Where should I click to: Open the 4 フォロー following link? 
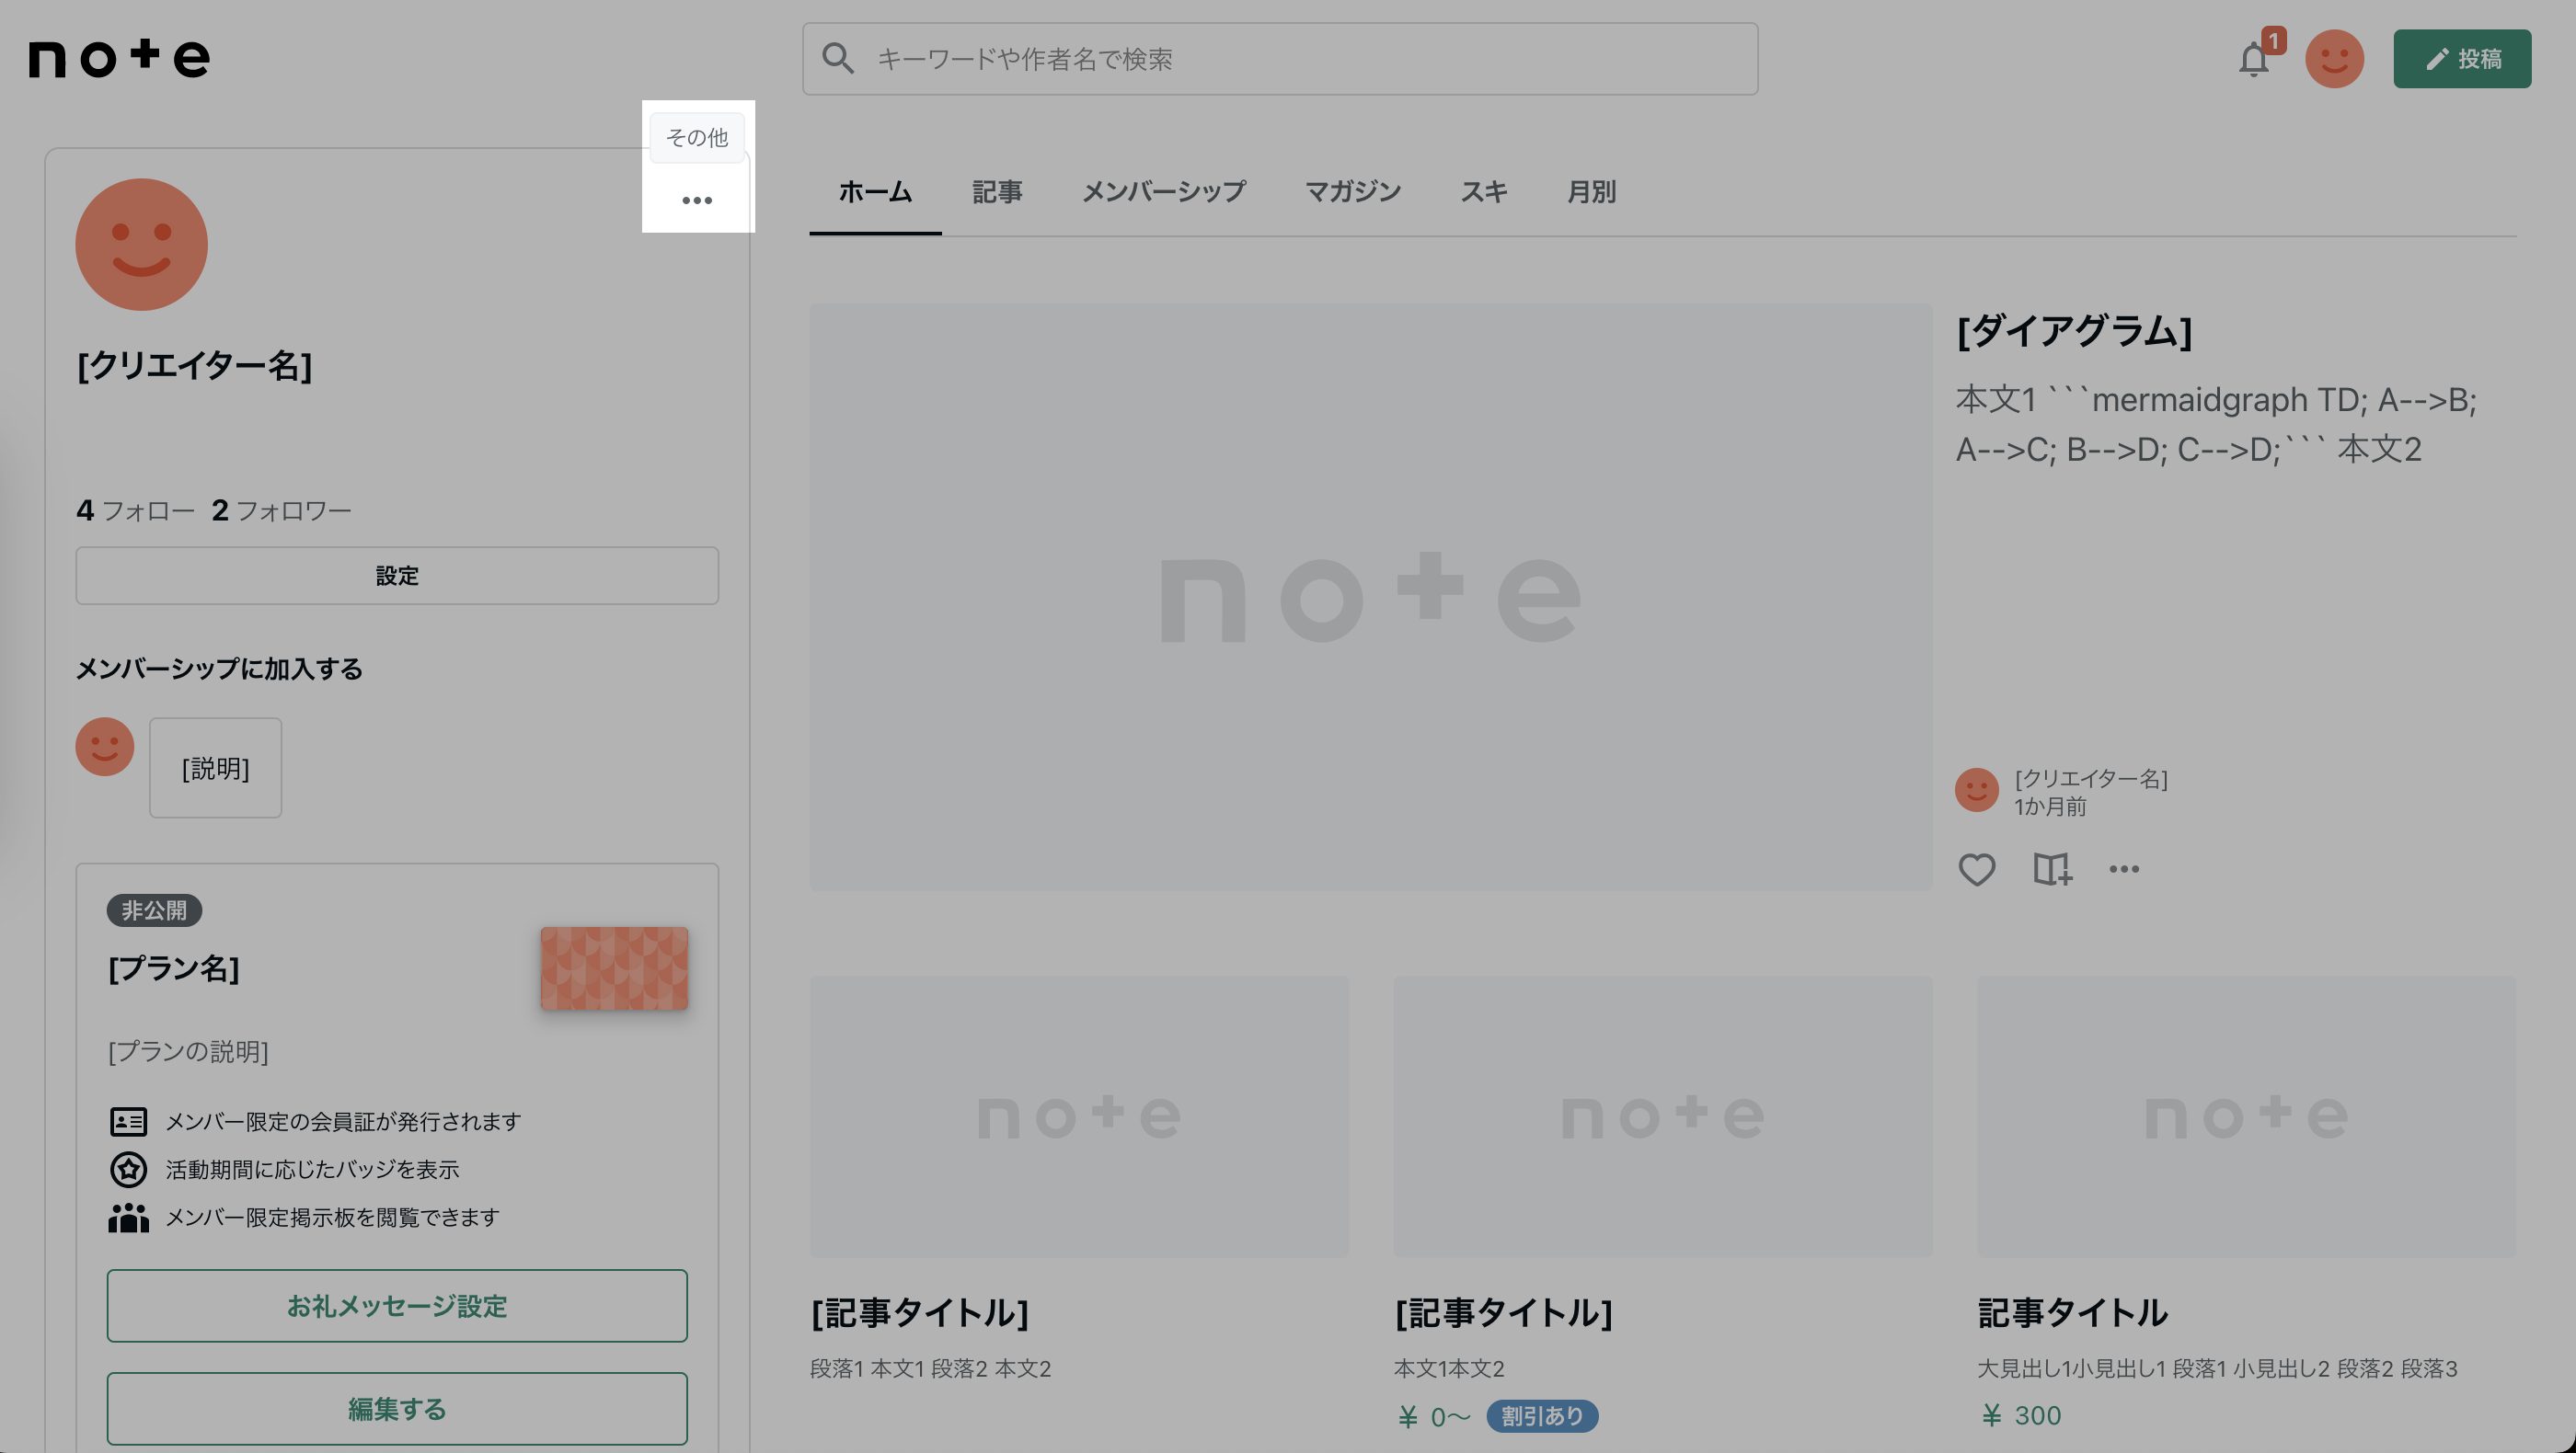tap(135, 510)
